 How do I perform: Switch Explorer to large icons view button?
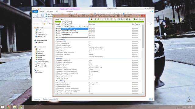pyautogui.click(x=152, y=99)
